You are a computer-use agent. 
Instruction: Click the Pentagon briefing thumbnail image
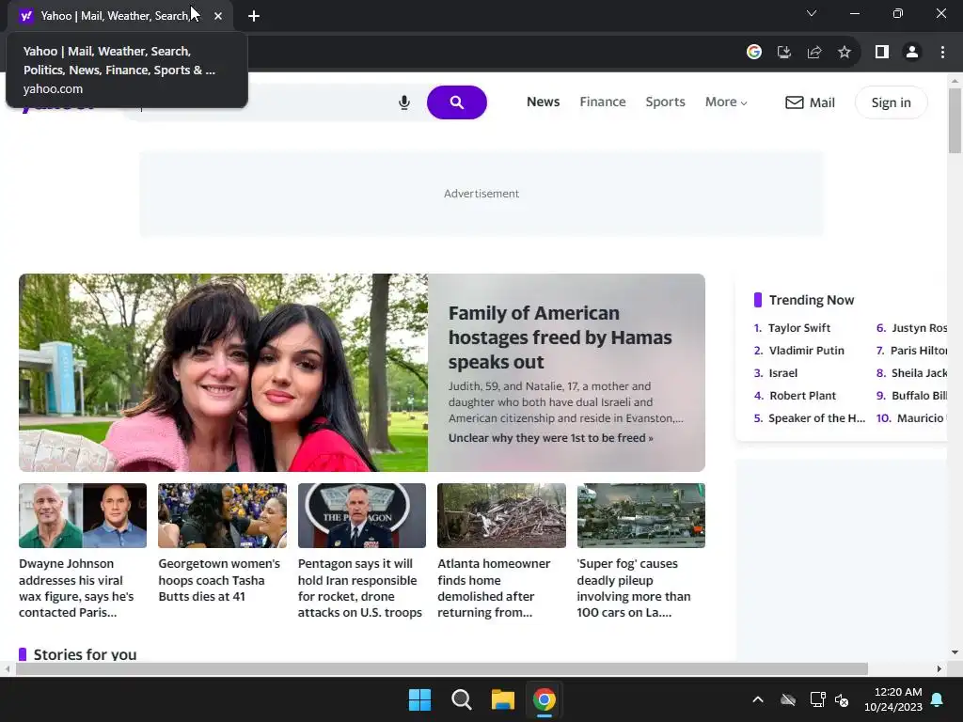coord(362,516)
